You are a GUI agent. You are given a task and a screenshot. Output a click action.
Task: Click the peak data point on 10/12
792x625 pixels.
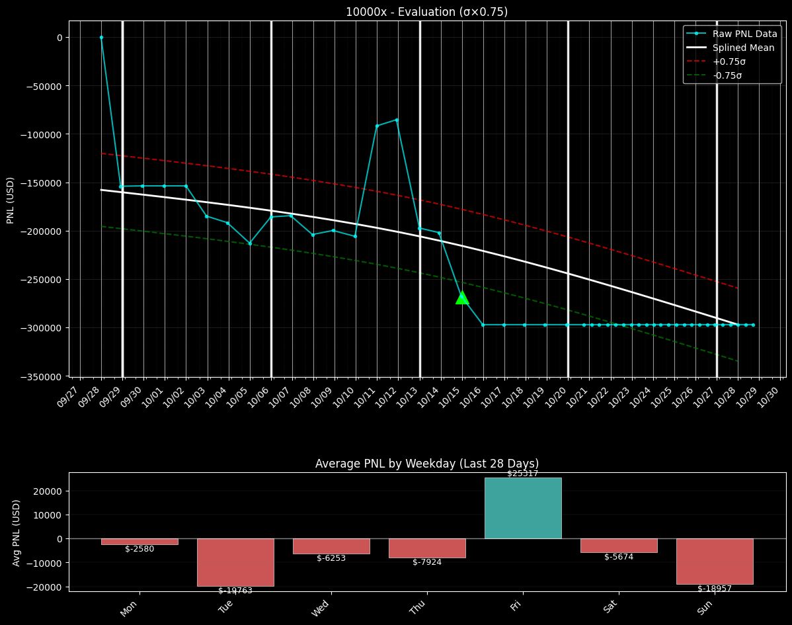[x=397, y=120]
